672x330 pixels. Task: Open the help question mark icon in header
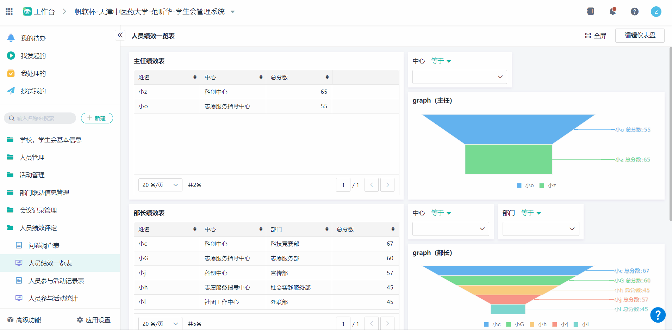[x=634, y=12]
